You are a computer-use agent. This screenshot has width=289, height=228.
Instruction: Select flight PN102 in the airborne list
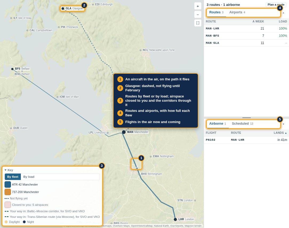point(246,140)
